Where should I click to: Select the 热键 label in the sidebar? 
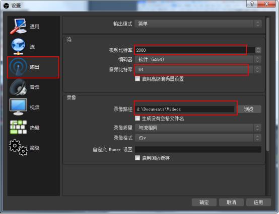[35, 128]
